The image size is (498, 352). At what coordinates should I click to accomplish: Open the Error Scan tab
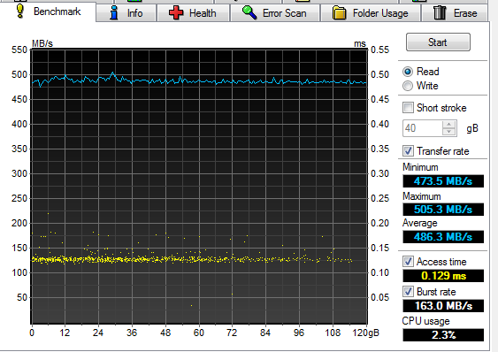click(x=275, y=13)
